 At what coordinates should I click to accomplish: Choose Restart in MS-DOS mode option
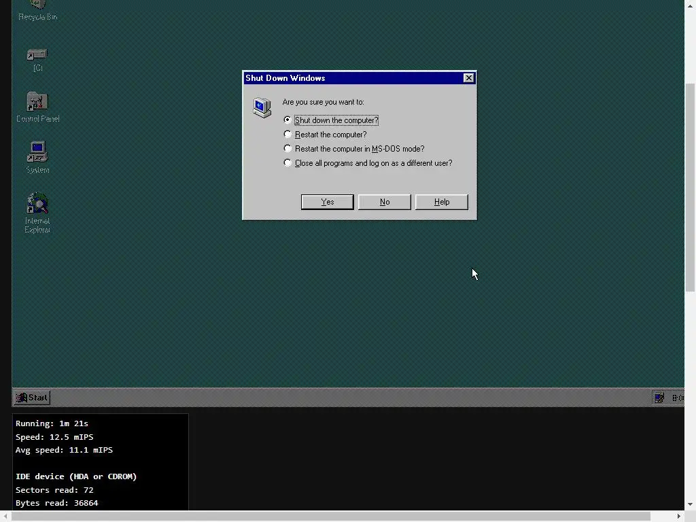(x=354, y=149)
